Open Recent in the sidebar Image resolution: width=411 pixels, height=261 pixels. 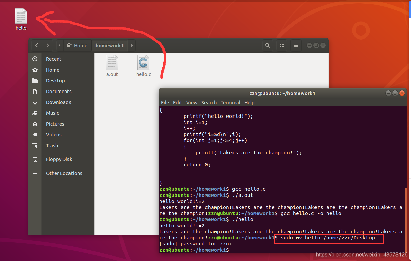(x=61, y=59)
